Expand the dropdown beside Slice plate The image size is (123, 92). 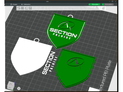(89, 4)
